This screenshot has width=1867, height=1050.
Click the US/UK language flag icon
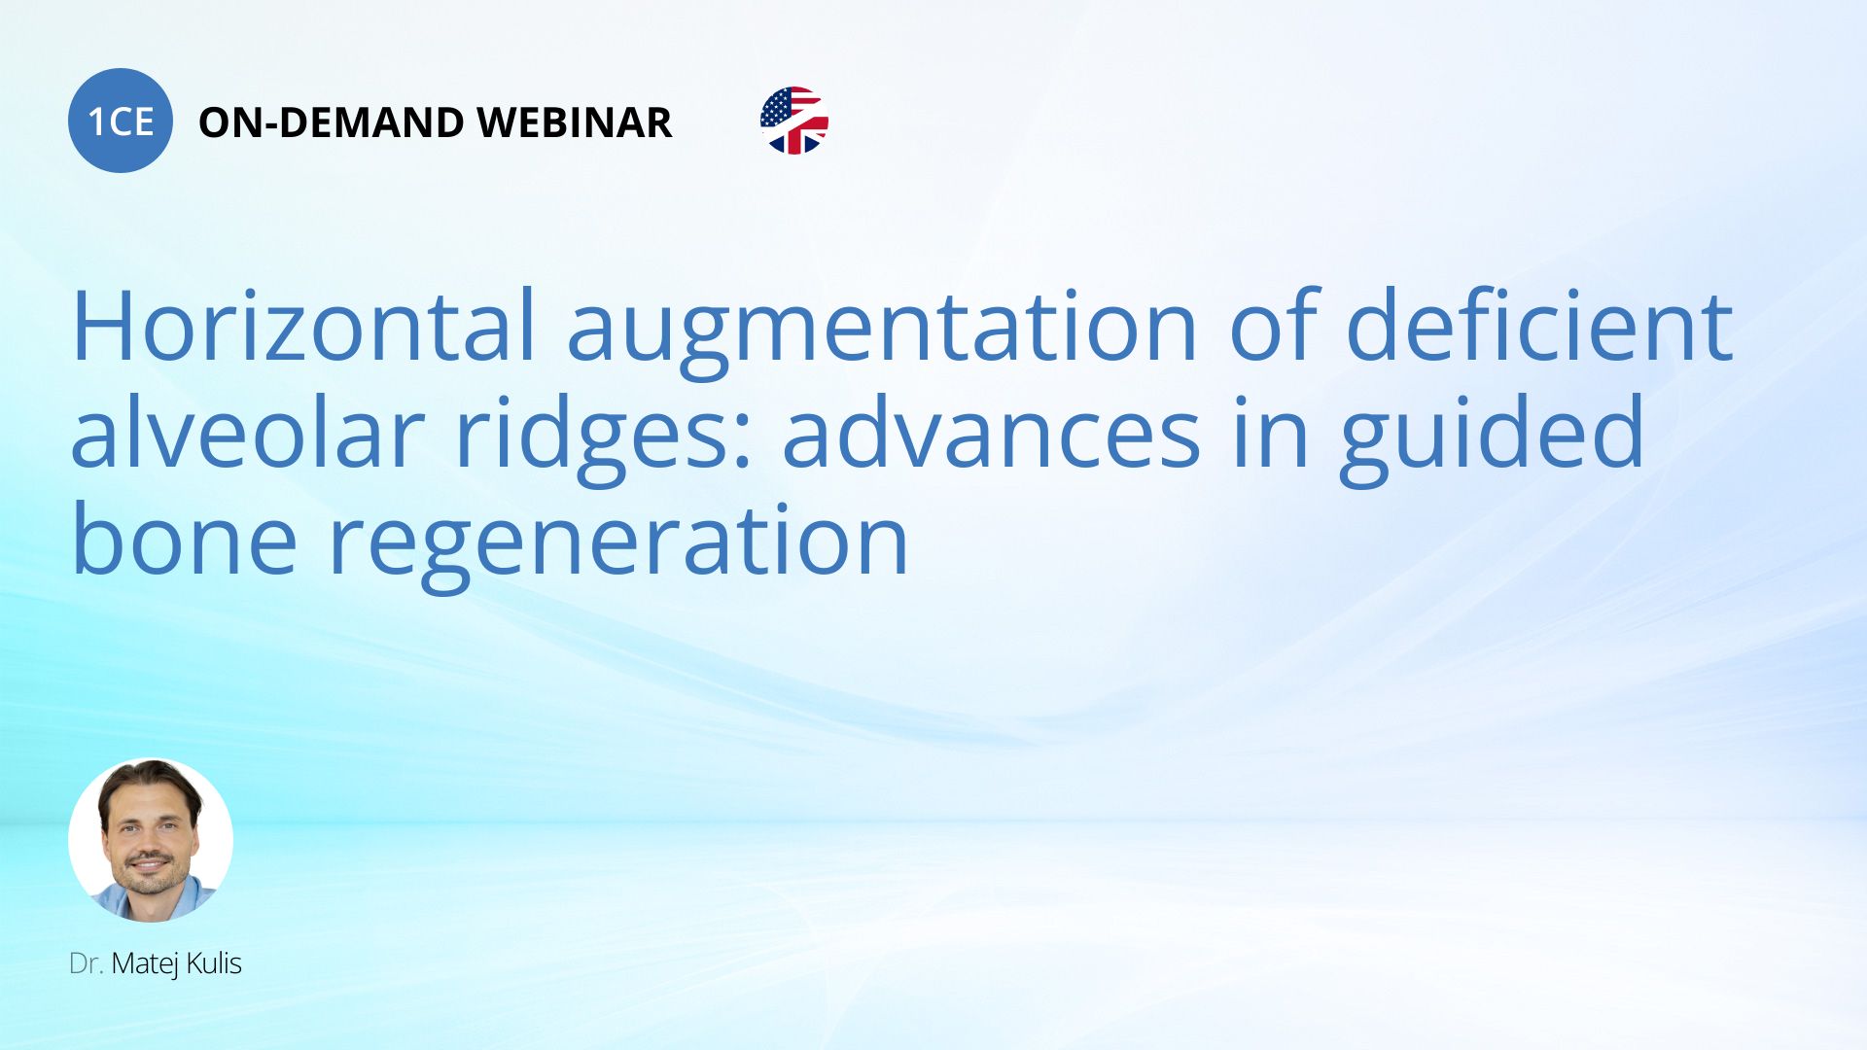793,121
